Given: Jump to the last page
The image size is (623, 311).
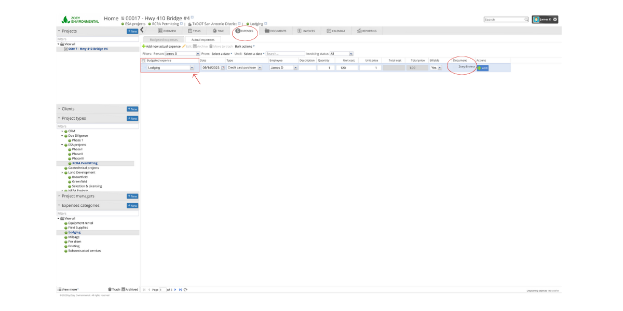Looking at the screenshot, I should tap(180, 290).
